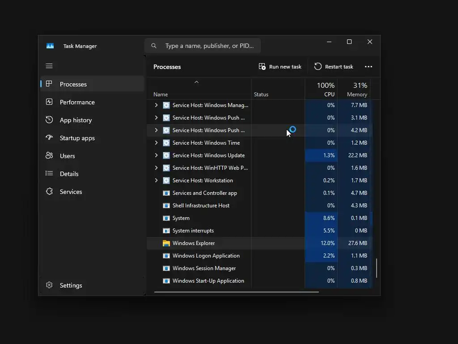This screenshot has width=458, height=344.
Task: Expand Service Host: Workstation
Action: tap(156, 181)
